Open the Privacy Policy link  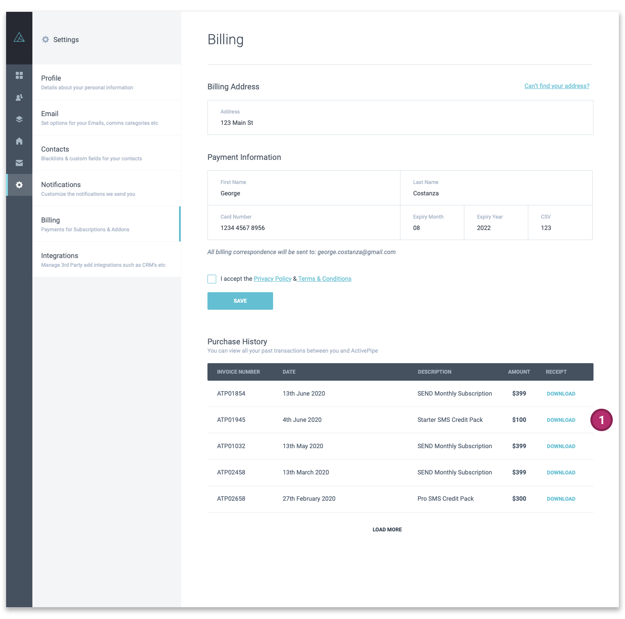273,279
